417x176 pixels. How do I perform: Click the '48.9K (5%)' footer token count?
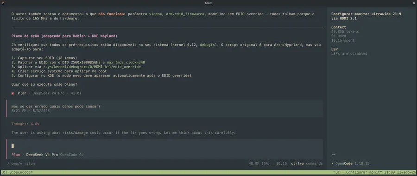(x=259, y=163)
